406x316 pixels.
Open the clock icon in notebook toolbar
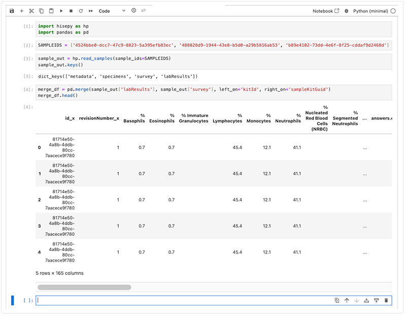133,11
